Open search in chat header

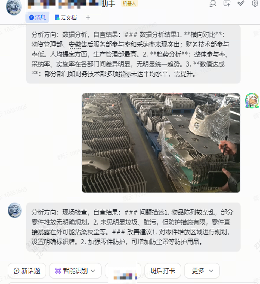pos(213,3)
